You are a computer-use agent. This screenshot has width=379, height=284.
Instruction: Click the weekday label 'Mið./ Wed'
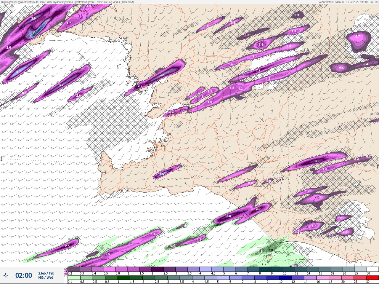tap(46, 277)
